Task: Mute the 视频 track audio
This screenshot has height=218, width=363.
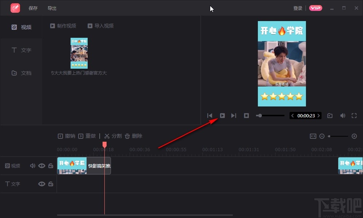Action: [x=33, y=166]
